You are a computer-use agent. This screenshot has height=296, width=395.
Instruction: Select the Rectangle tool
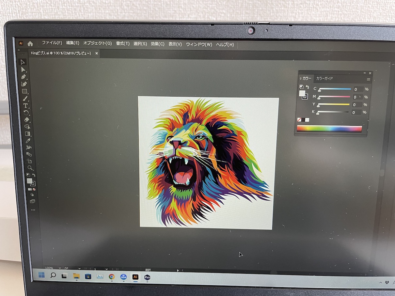pyautogui.click(x=24, y=91)
